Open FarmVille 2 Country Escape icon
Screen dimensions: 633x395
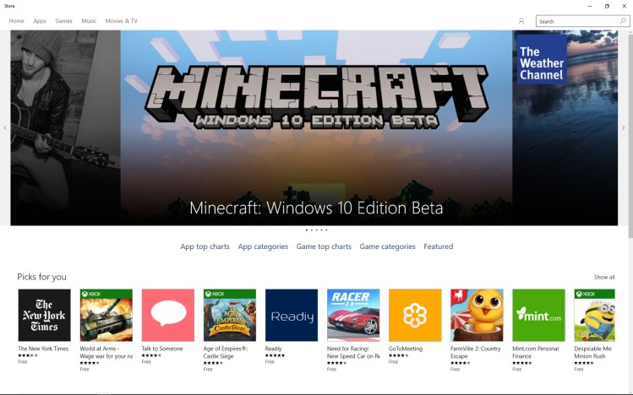click(x=477, y=315)
